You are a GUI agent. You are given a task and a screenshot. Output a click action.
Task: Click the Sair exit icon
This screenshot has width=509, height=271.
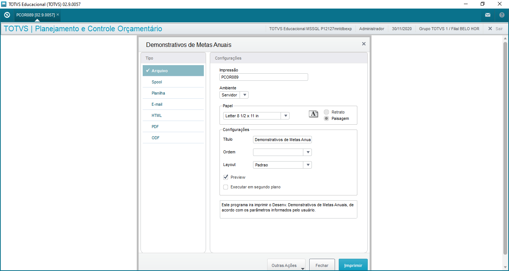coord(490,29)
